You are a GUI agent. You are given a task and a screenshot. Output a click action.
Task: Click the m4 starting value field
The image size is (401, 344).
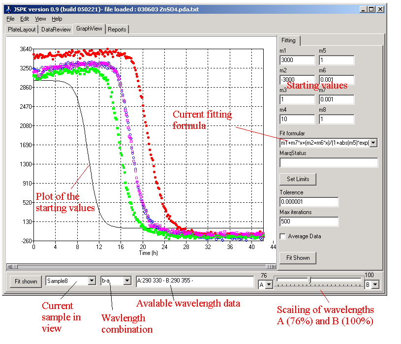click(297, 119)
